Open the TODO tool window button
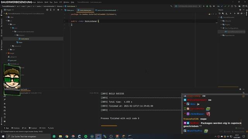The height and width of the screenshot is (139, 248). pos(42,128)
